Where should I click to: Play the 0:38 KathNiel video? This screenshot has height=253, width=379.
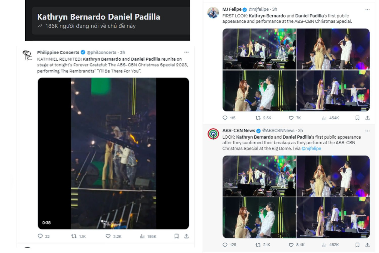pyautogui.click(x=113, y=153)
